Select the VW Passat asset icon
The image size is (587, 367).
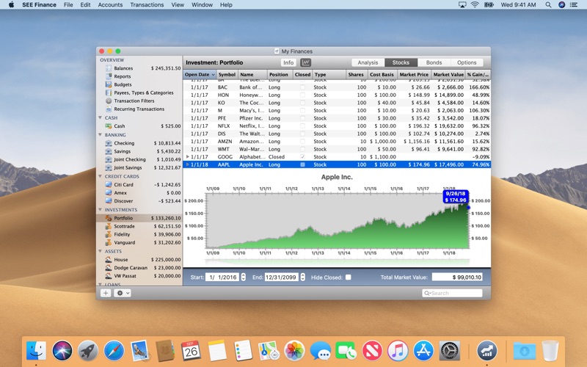109,276
